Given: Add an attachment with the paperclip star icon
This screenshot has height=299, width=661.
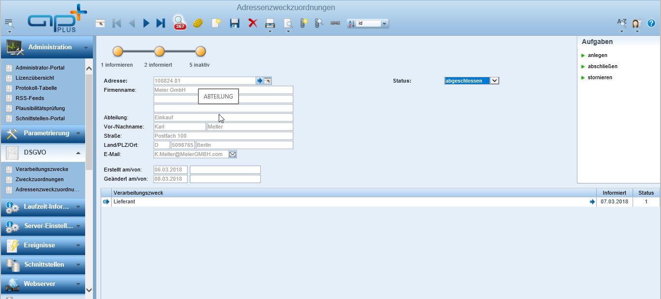Looking at the screenshot, I should [x=303, y=23].
